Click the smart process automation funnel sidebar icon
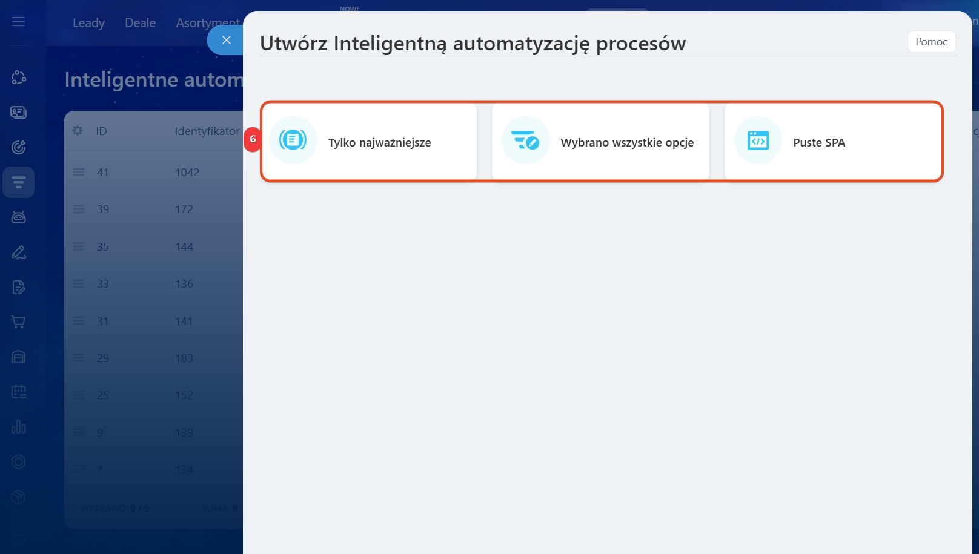Screen dimensions: 979x554 pyautogui.click(x=19, y=182)
